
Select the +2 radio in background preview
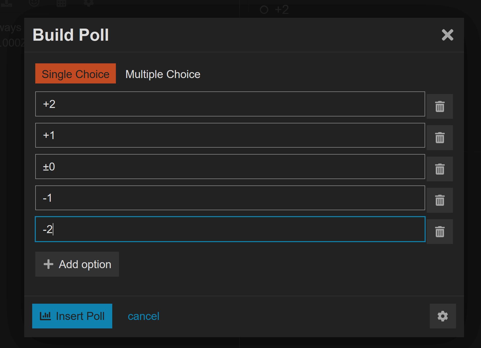click(x=264, y=10)
